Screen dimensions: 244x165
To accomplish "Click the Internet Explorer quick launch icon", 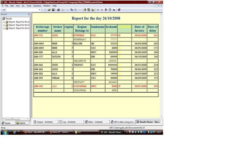I will [x=15, y=132].
